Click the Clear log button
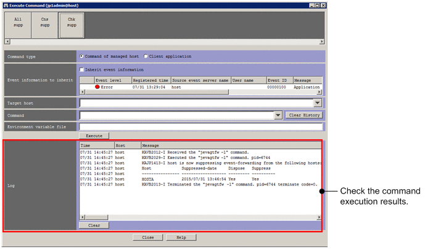 (x=94, y=225)
